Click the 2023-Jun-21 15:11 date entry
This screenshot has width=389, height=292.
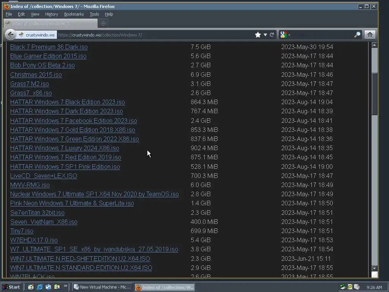tap(306, 259)
